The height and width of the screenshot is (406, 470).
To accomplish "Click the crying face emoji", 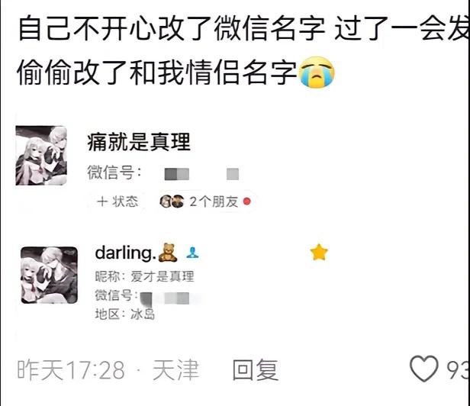I will coord(317,72).
